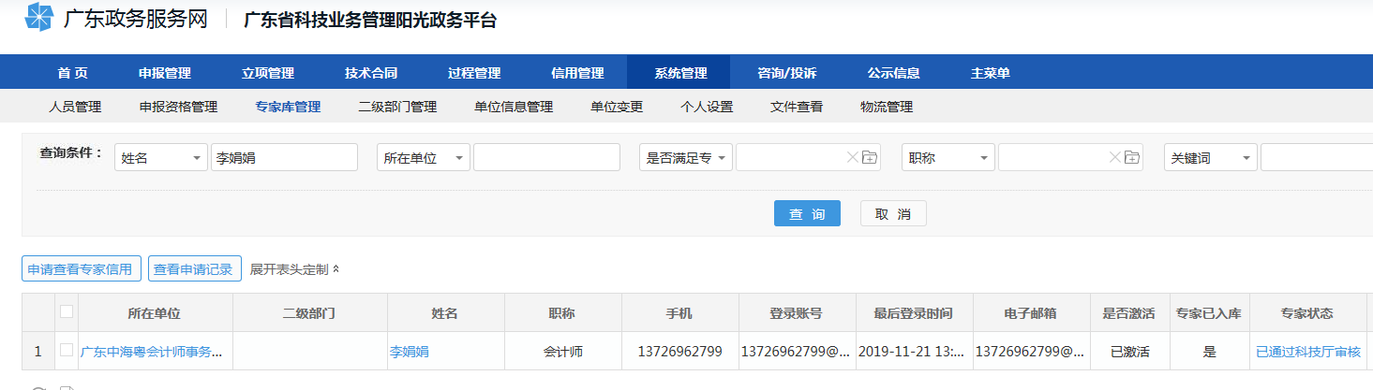
Task: Clear the 职称 field with the X icon
Action: 1114,157
